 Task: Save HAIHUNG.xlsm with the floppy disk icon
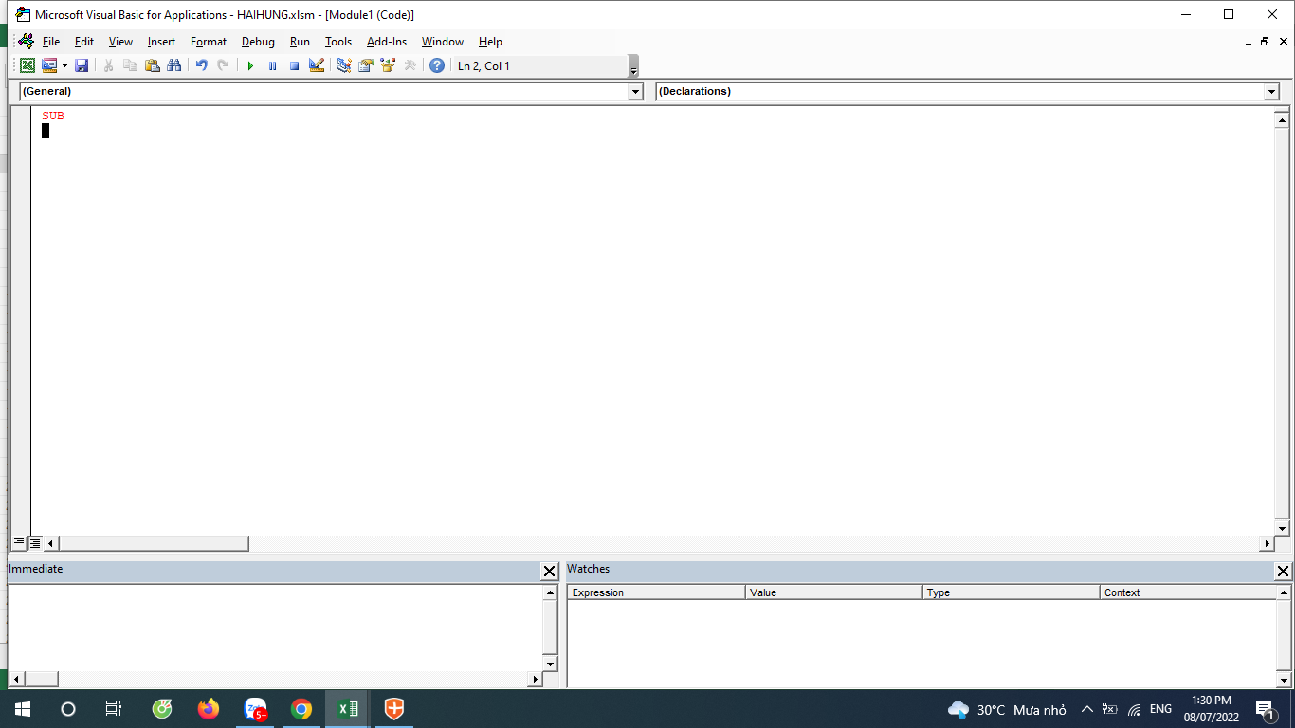point(82,65)
